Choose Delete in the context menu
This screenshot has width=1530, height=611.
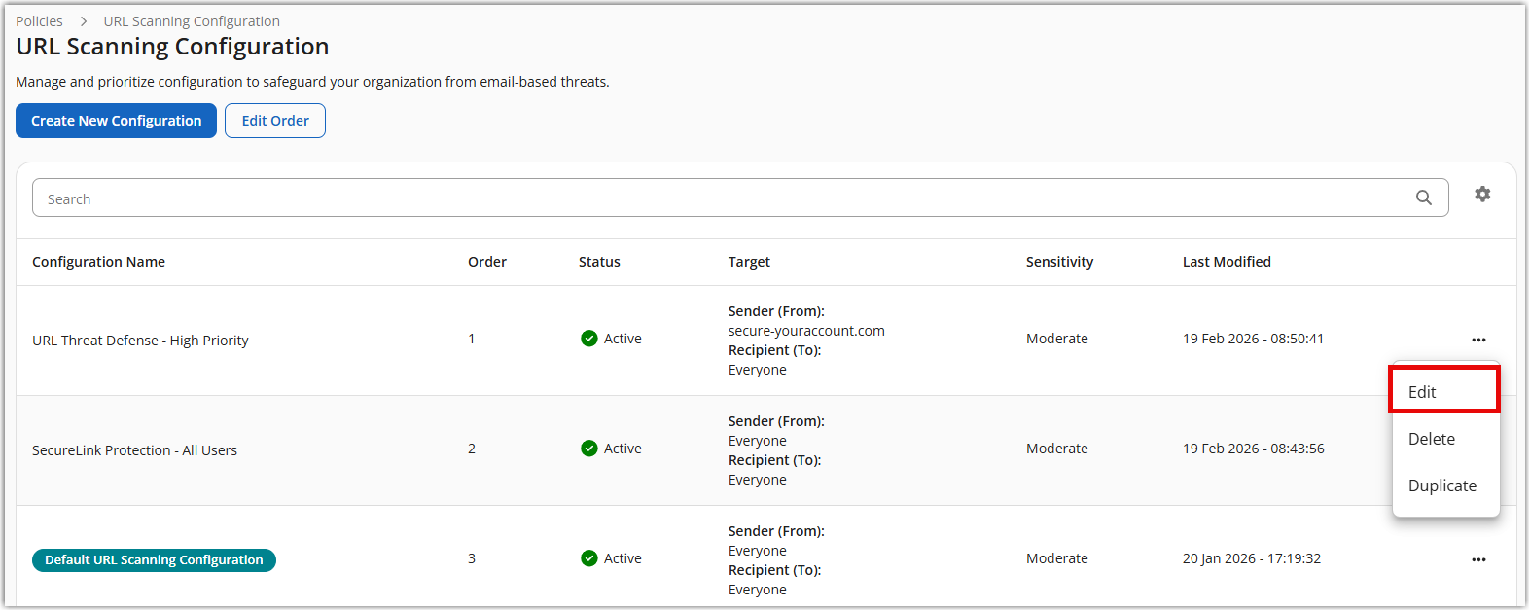tap(1432, 439)
